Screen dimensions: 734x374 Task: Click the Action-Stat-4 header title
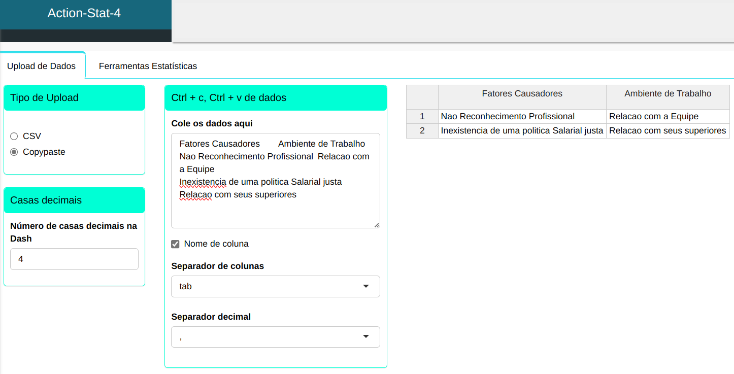84,13
